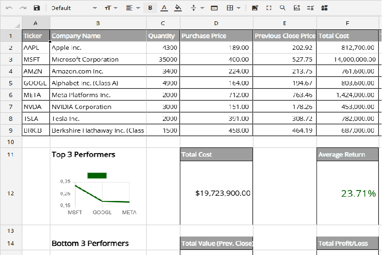The image size is (382, 255).
Task: Toggle bold formatting button
Action: 150,8
